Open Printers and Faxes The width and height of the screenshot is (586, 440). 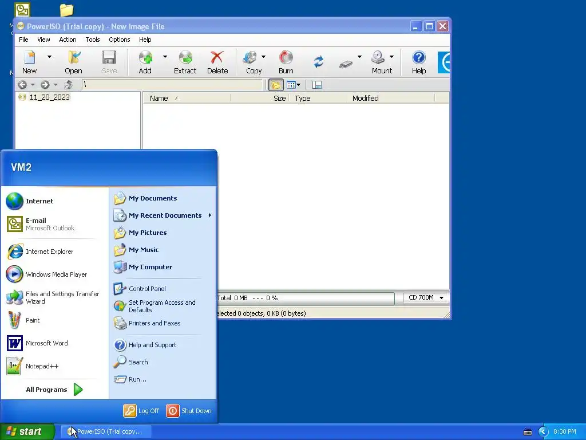(x=163, y=323)
